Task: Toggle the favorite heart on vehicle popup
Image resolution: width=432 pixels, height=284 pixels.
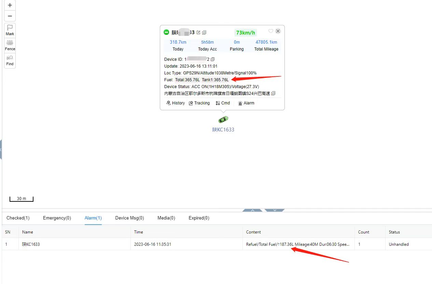Action: (x=270, y=31)
